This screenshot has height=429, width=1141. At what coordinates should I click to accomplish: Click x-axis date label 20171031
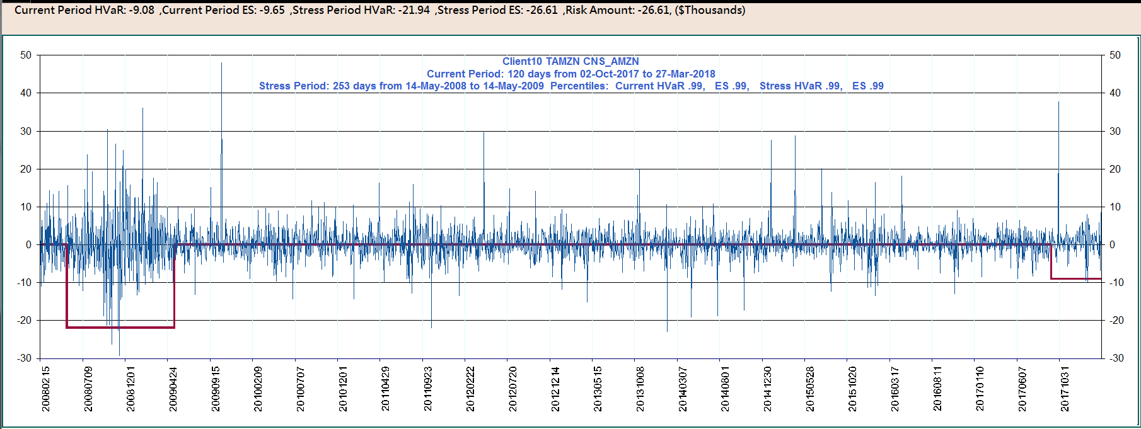point(1065,389)
